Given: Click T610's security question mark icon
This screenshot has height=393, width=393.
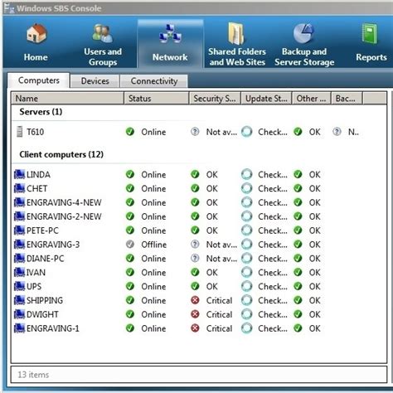Looking at the screenshot, I should point(195,132).
